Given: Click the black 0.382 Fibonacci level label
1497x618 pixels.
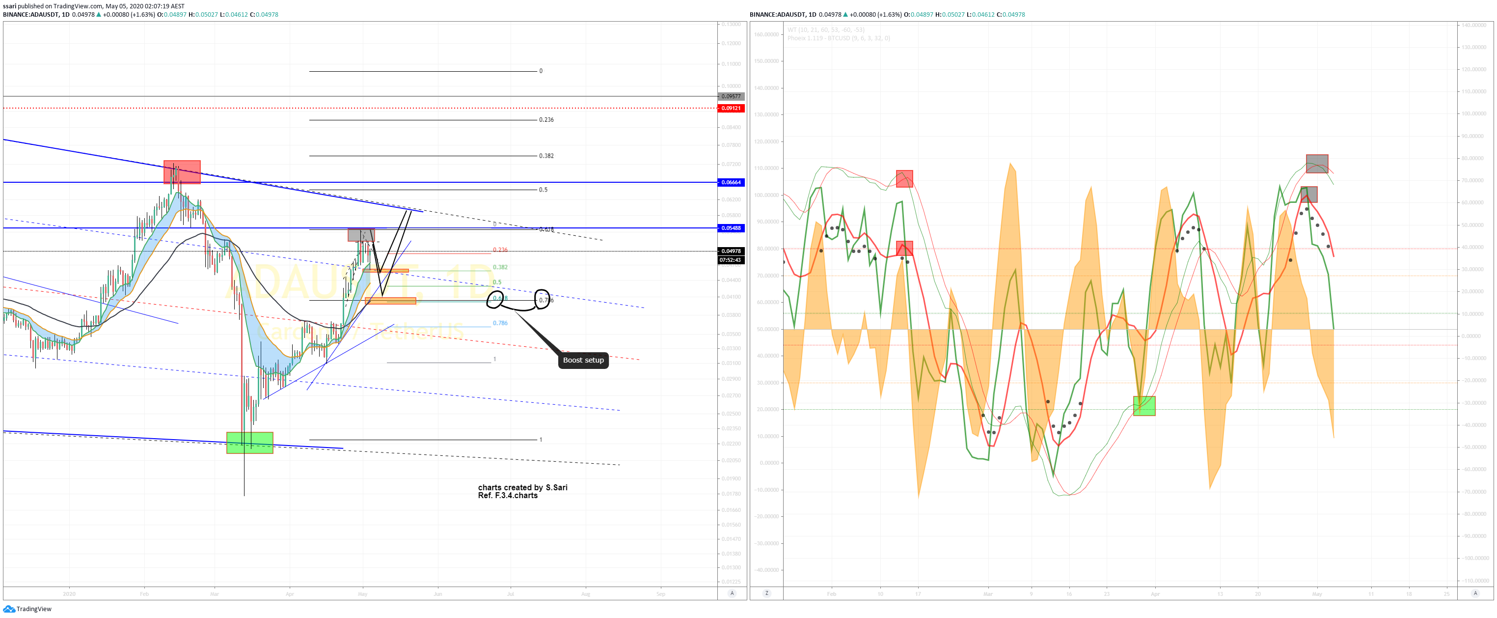Looking at the screenshot, I should 546,156.
